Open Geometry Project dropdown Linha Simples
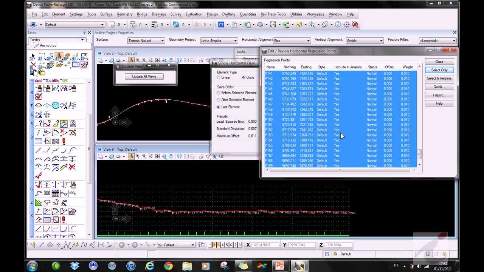484x272 pixels. (x=219, y=40)
